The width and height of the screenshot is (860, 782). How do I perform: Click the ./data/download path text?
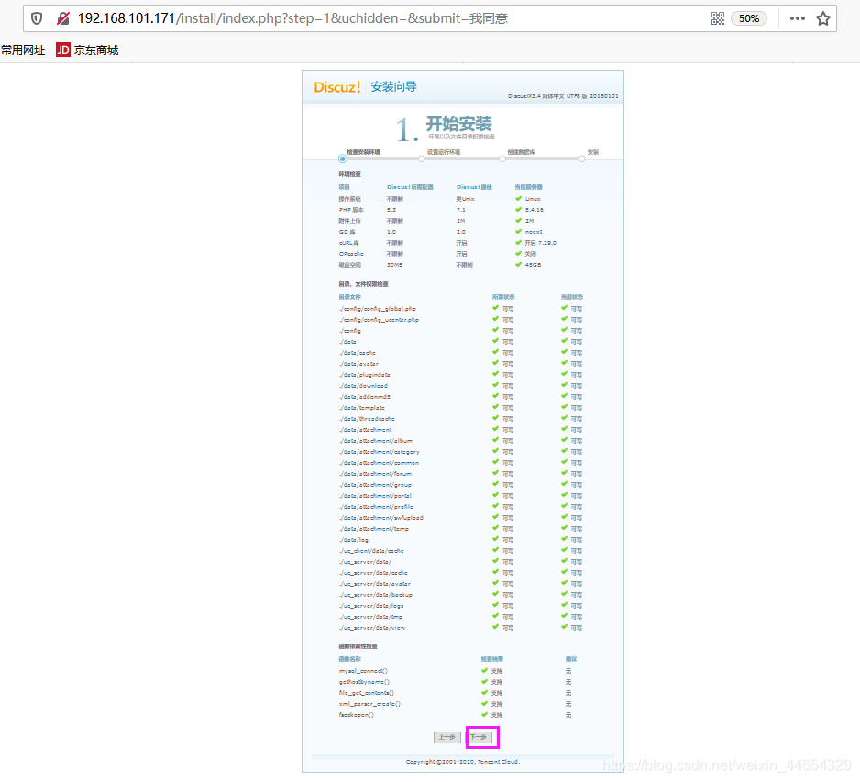(363, 386)
